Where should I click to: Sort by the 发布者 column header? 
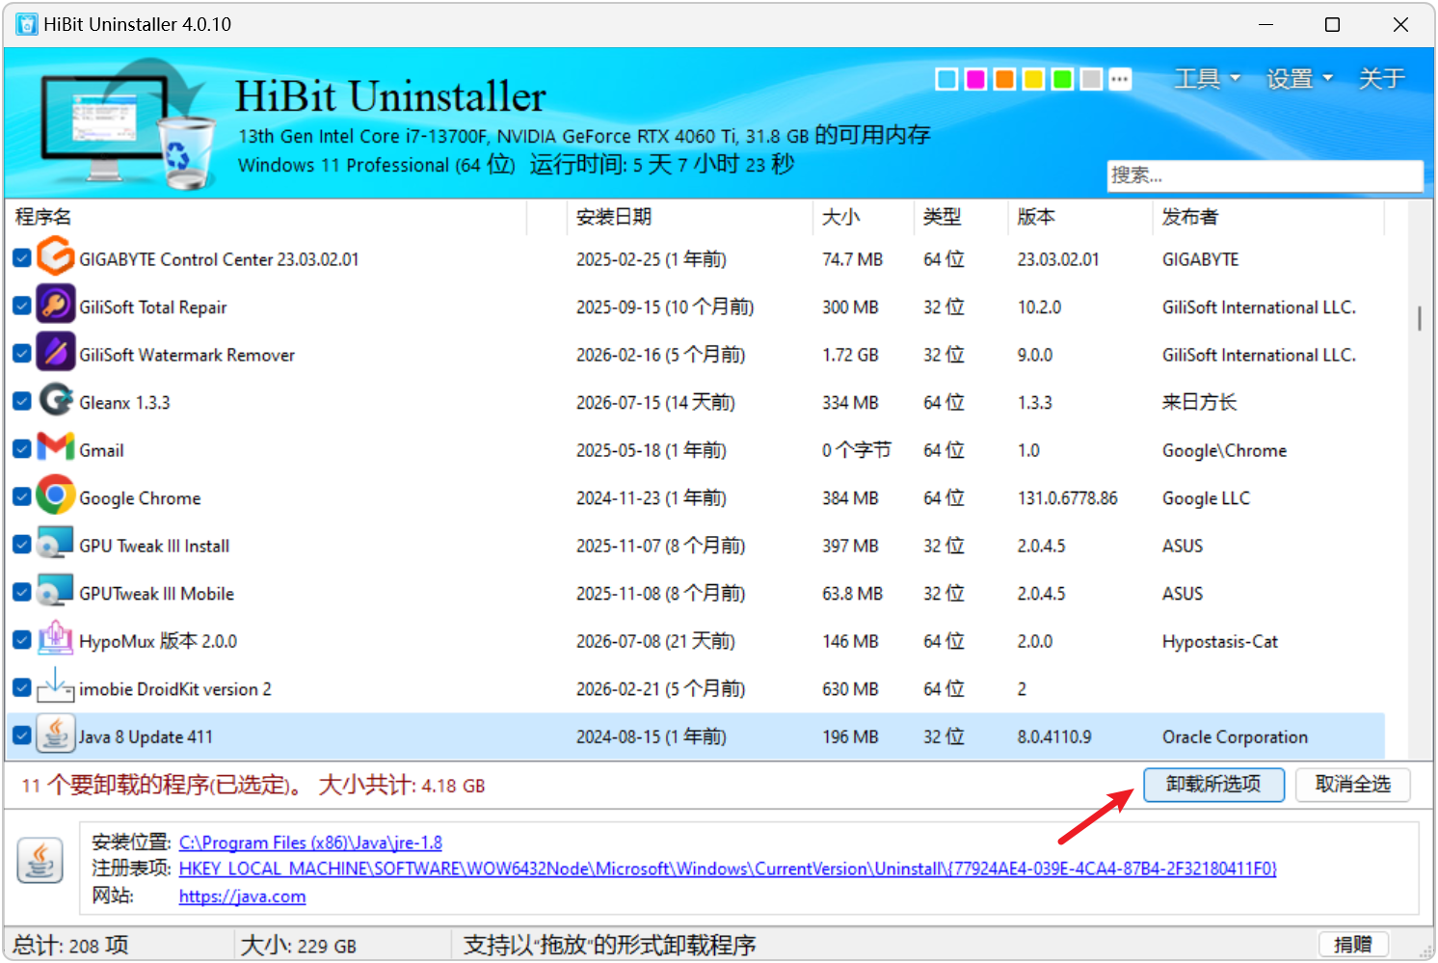(x=1268, y=217)
